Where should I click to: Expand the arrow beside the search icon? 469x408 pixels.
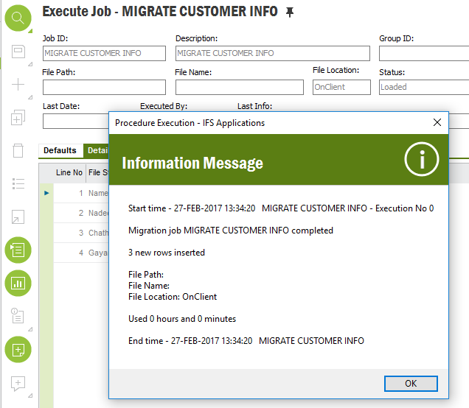tap(30, 31)
